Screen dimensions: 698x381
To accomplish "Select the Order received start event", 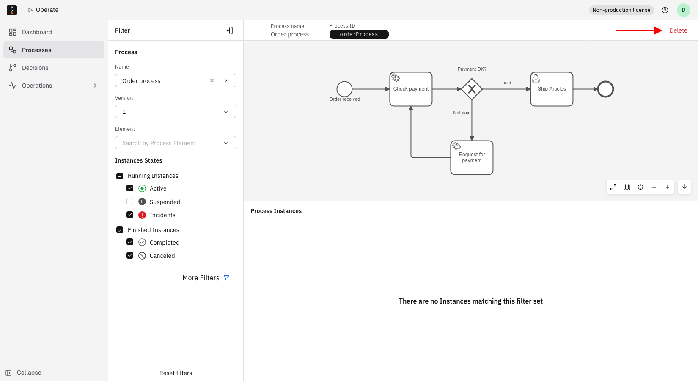I will point(344,89).
